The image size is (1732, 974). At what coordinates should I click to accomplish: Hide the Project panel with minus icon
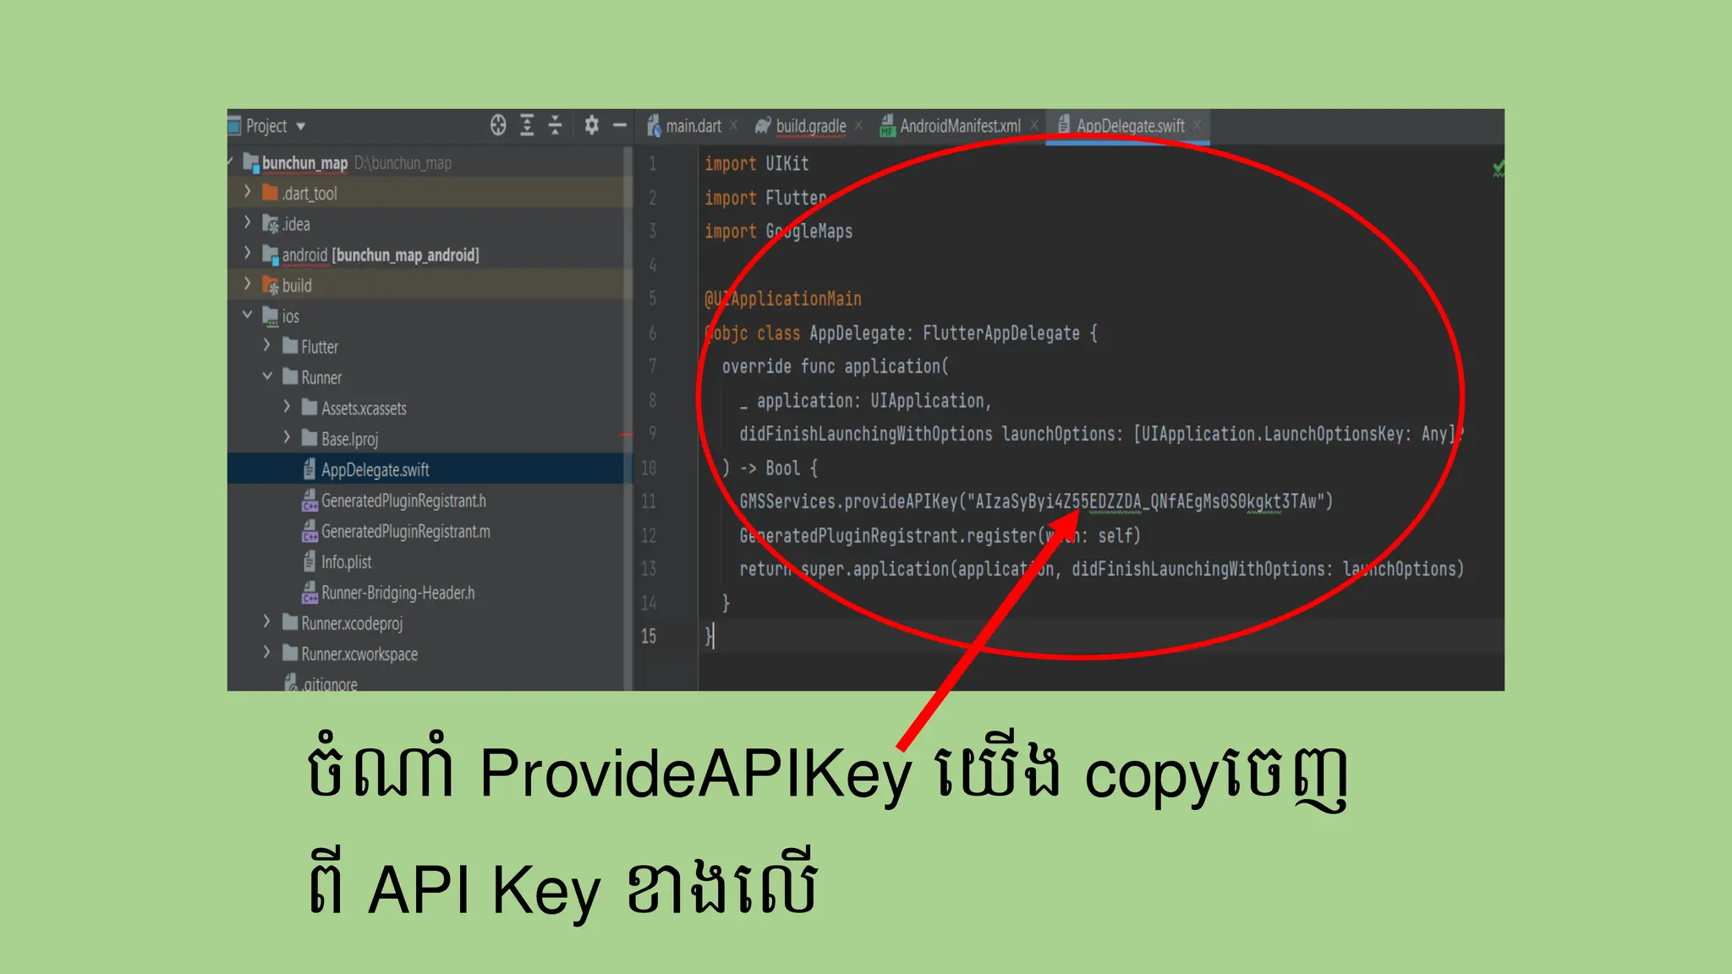click(x=619, y=125)
